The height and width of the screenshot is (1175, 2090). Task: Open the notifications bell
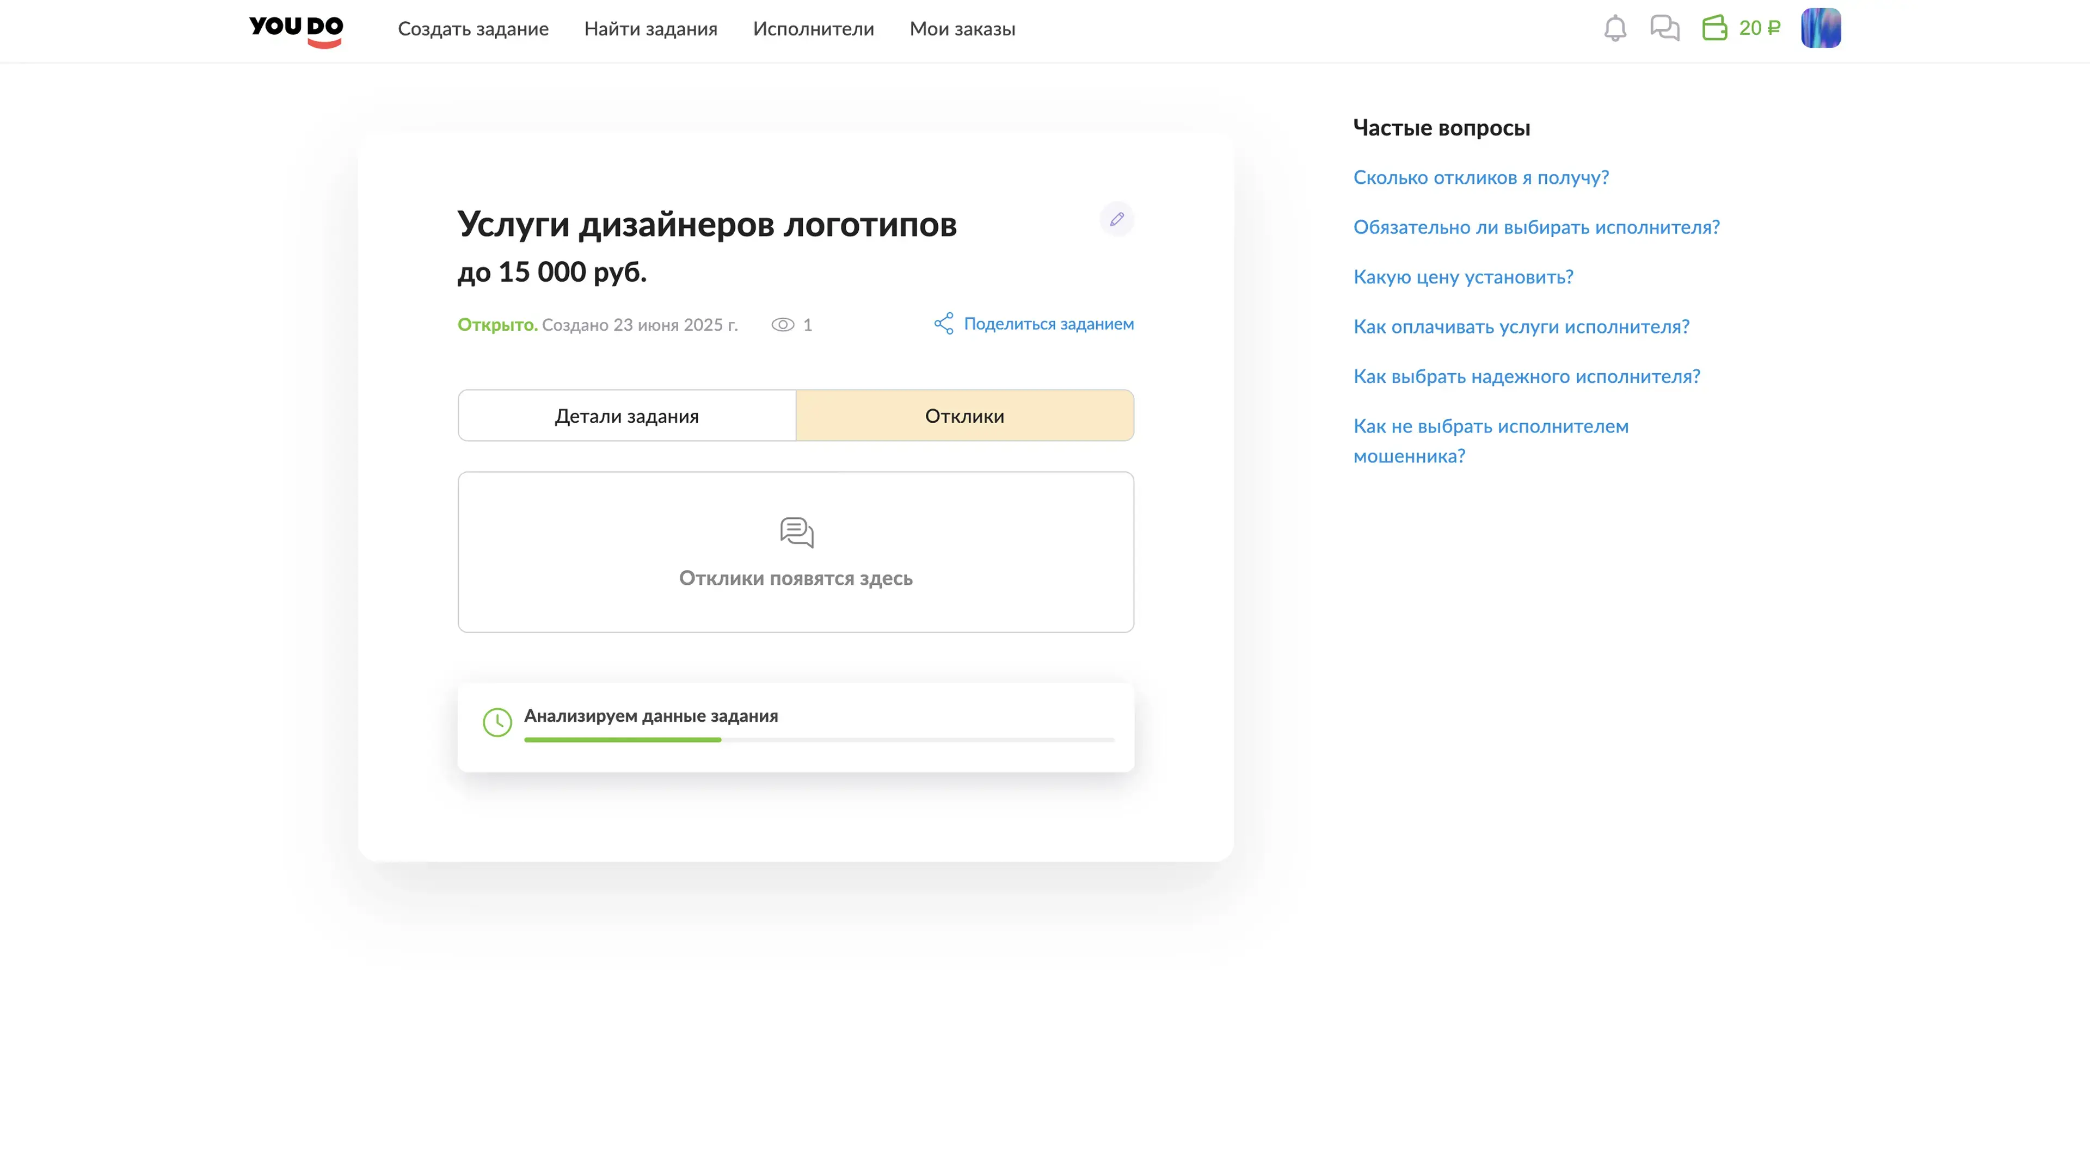point(1614,28)
